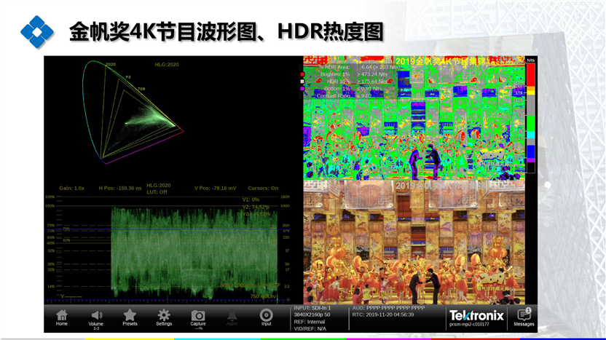Click the Gain: 1.0x readout
This screenshot has height=340, width=606.
pos(72,188)
